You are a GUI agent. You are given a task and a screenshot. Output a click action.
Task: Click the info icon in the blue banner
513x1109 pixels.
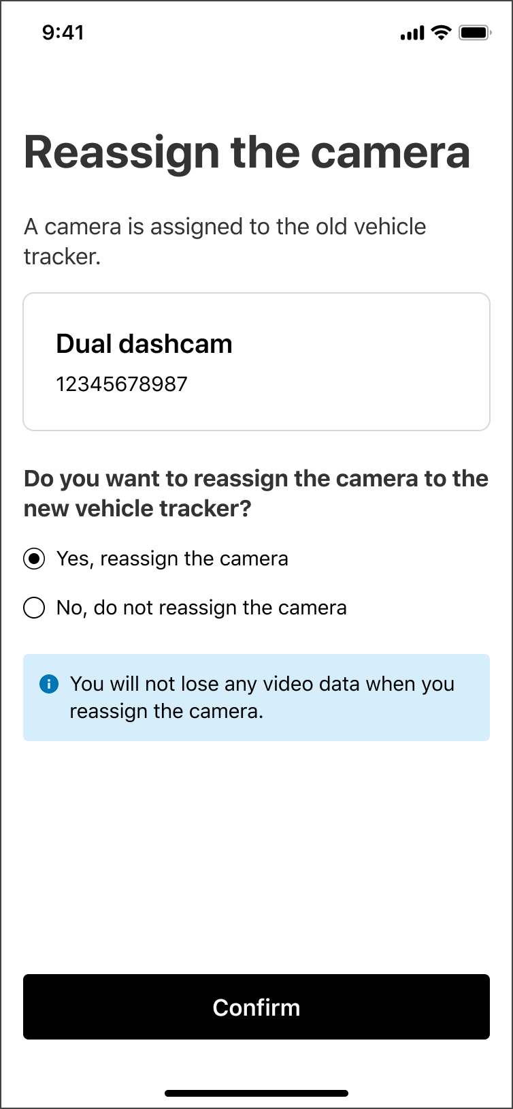click(49, 683)
